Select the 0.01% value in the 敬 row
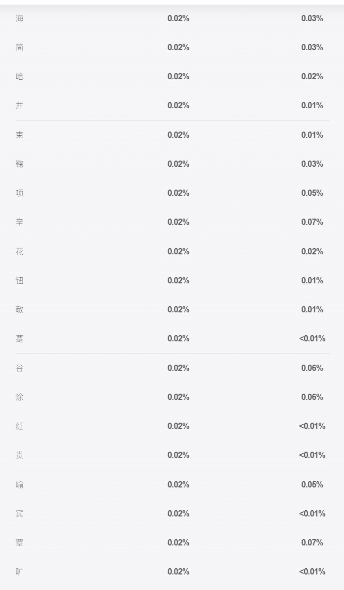The image size is (344, 590). click(312, 309)
